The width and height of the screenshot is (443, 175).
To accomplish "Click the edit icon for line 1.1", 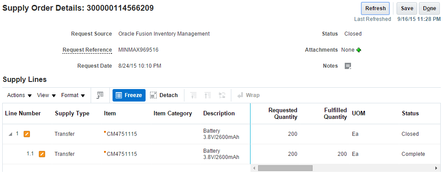I will click(42, 154).
